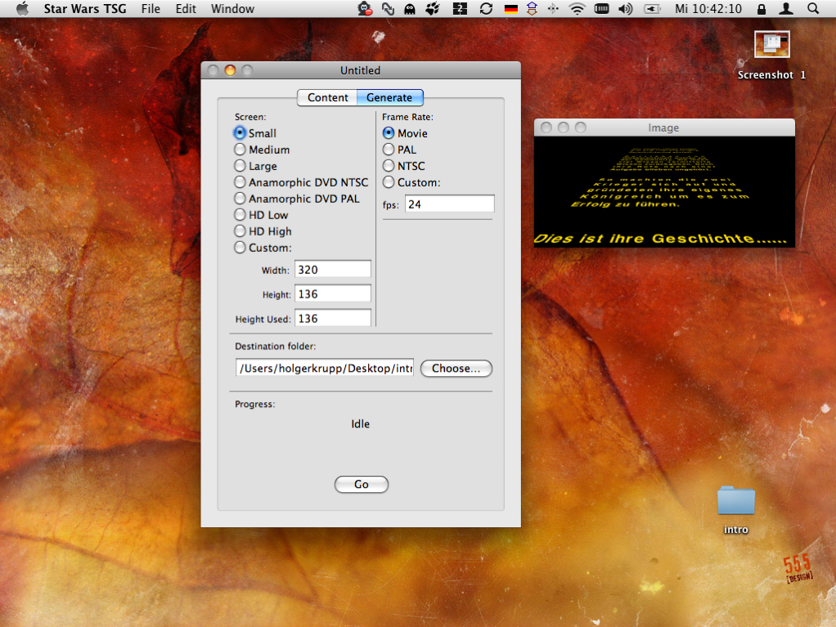836x627 pixels.
Task: Click the lock icon in menu bar
Action: coord(762,8)
